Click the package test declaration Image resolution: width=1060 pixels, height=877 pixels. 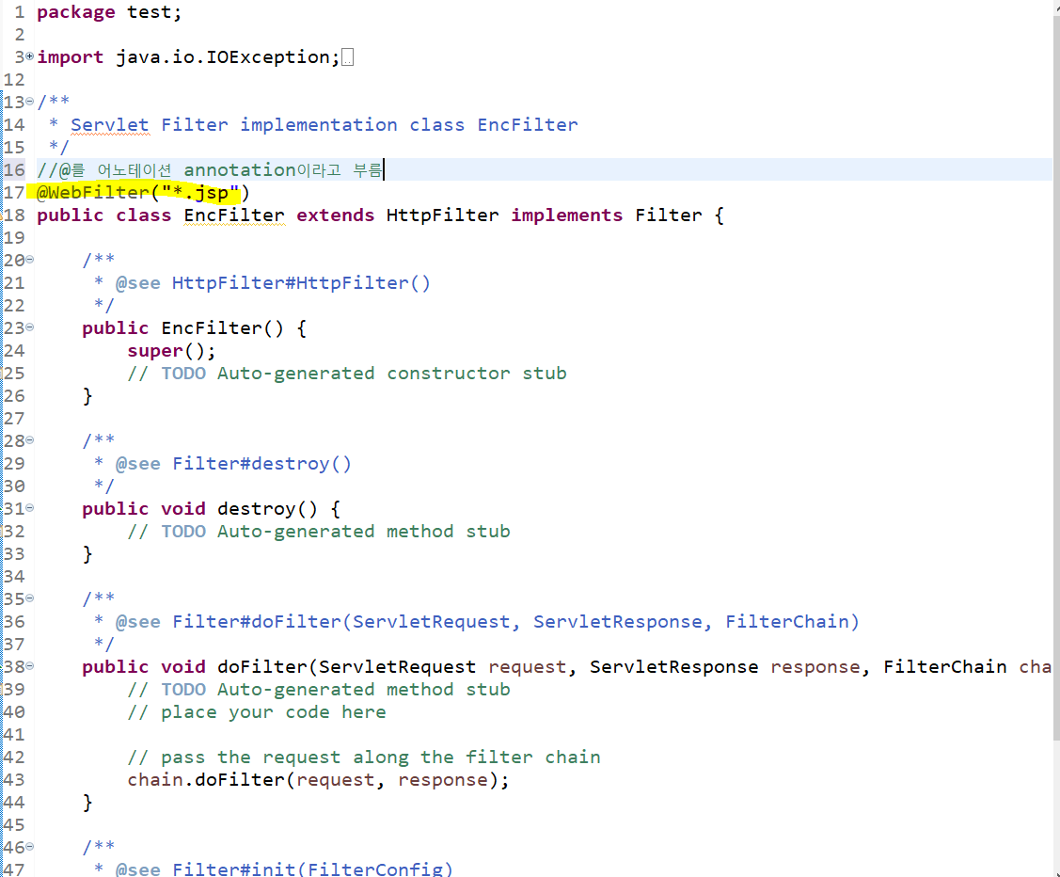[109, 12]
